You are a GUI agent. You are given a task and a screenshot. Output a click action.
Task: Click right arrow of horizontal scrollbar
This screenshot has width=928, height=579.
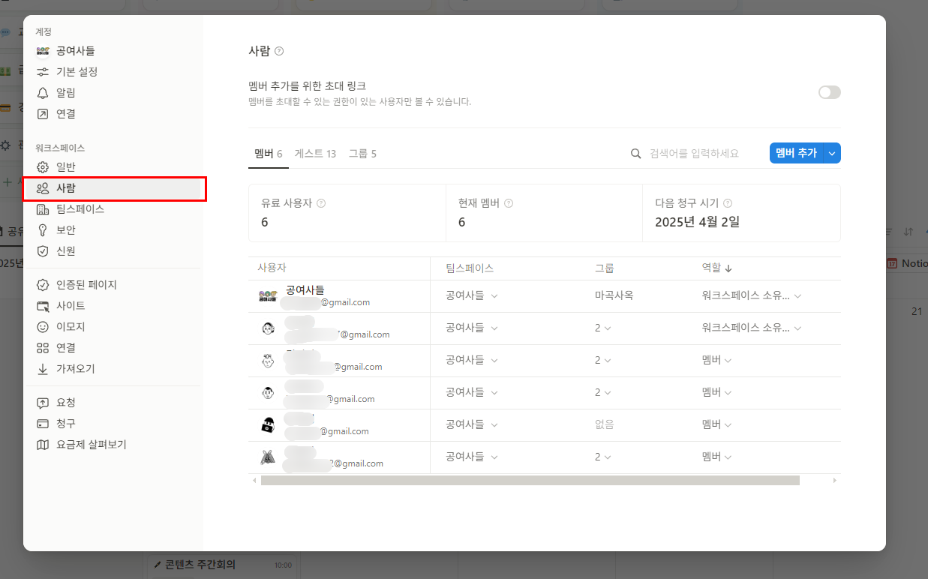[836, 480]
